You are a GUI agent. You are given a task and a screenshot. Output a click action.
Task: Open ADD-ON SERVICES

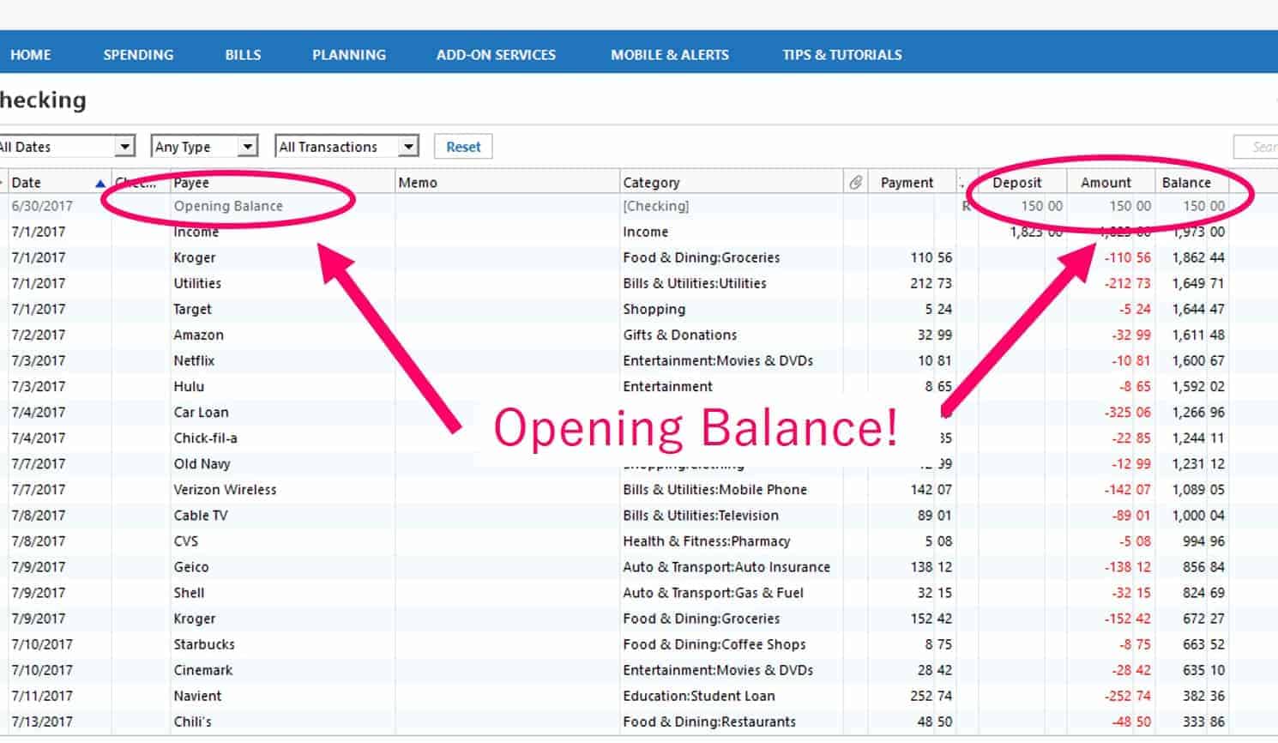(496, 54)
